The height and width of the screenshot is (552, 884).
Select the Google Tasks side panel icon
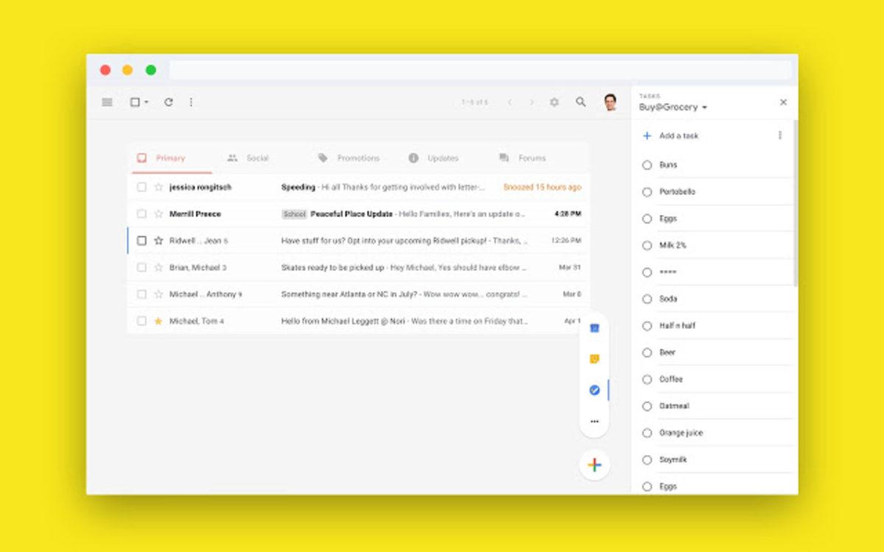595,390
